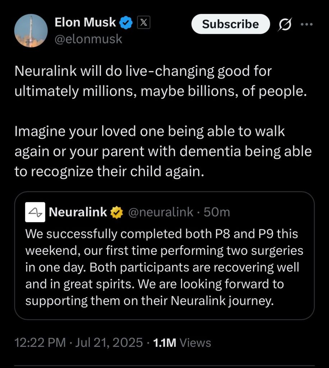View the 1.1M Views count details
Viewport: 329px width, 368px height.
click(182, 342)
